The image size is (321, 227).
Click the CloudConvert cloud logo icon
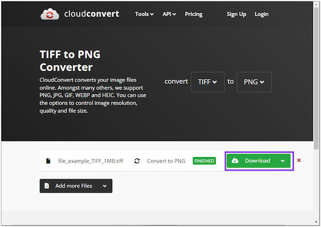[x=50, y=14]
